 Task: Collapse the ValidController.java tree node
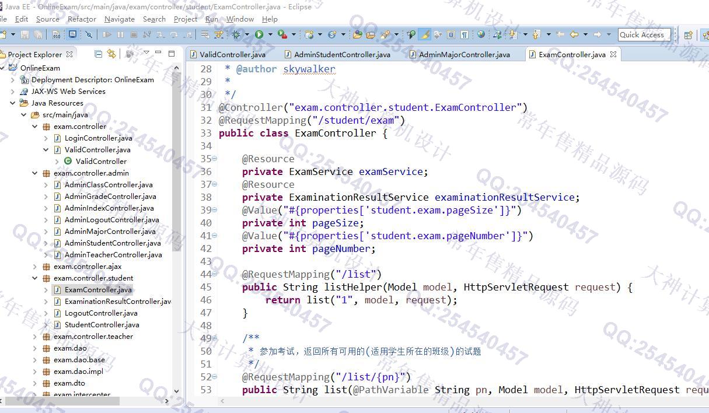(x=46, y=149)
